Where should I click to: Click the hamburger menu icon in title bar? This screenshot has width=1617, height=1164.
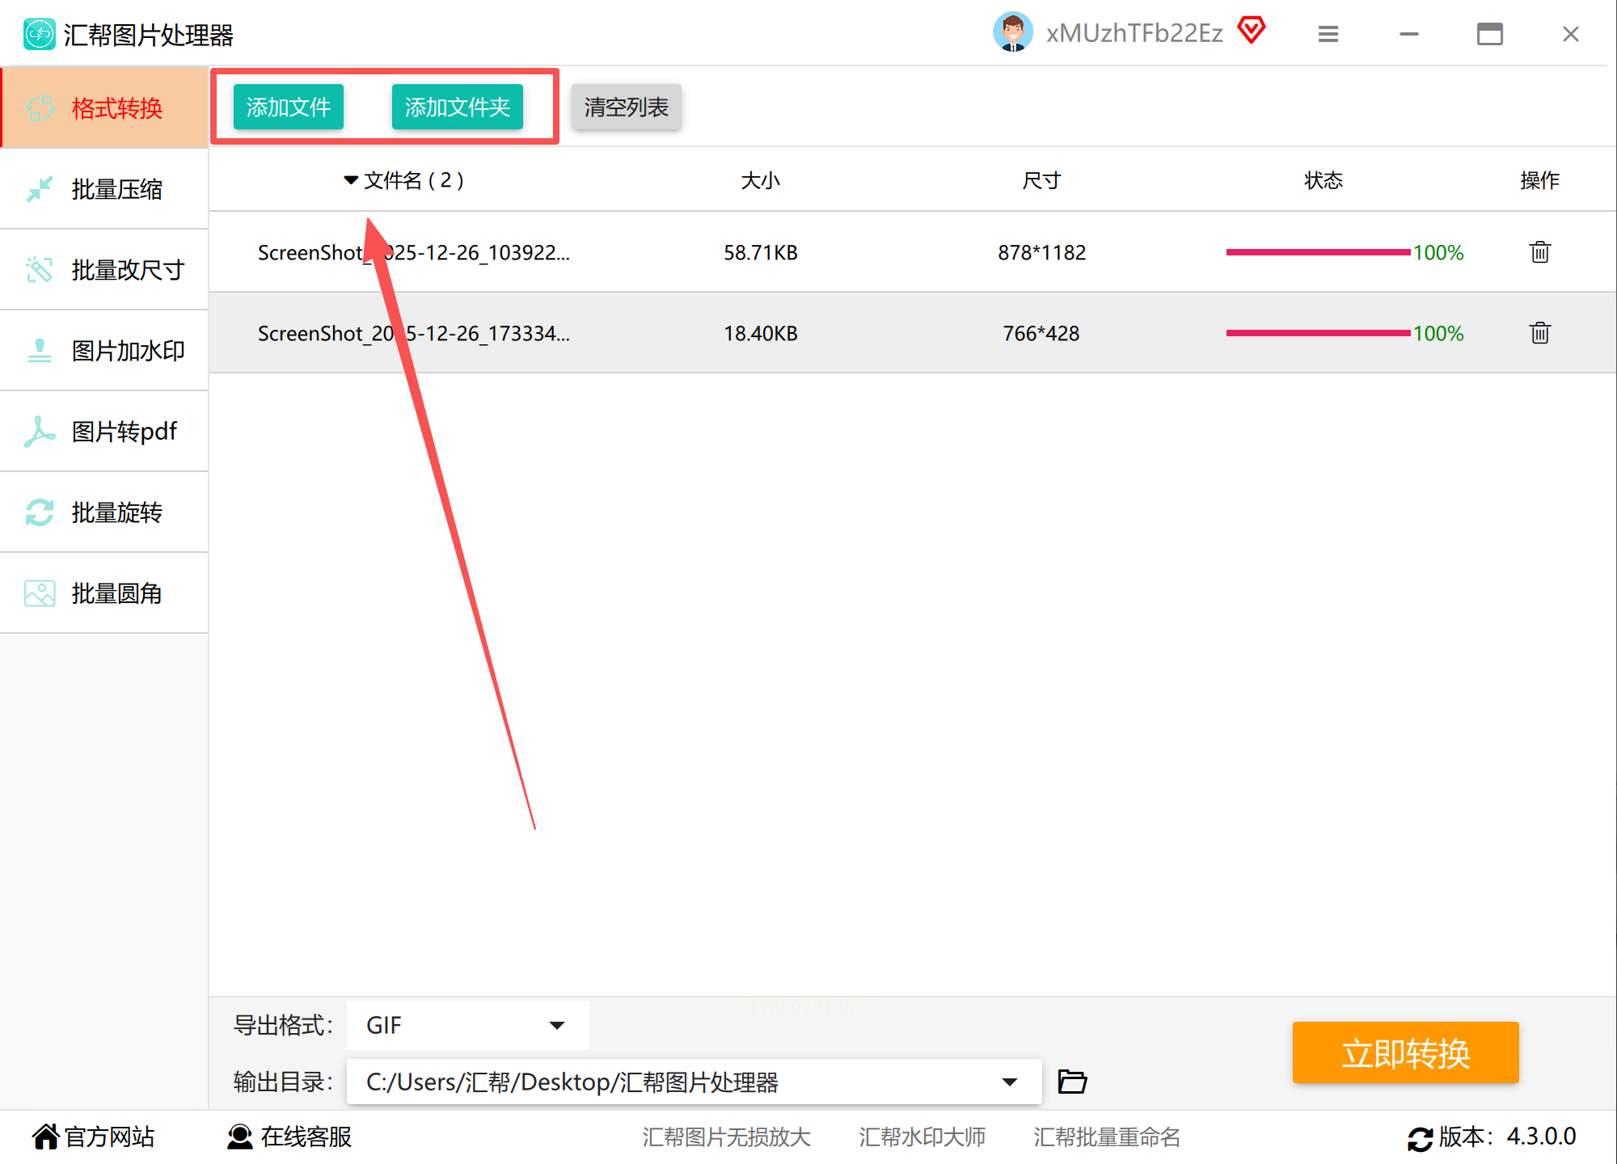(1328, 34)
